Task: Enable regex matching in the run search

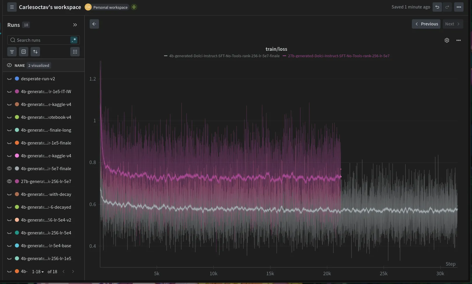Action: [x=74, y=40]
